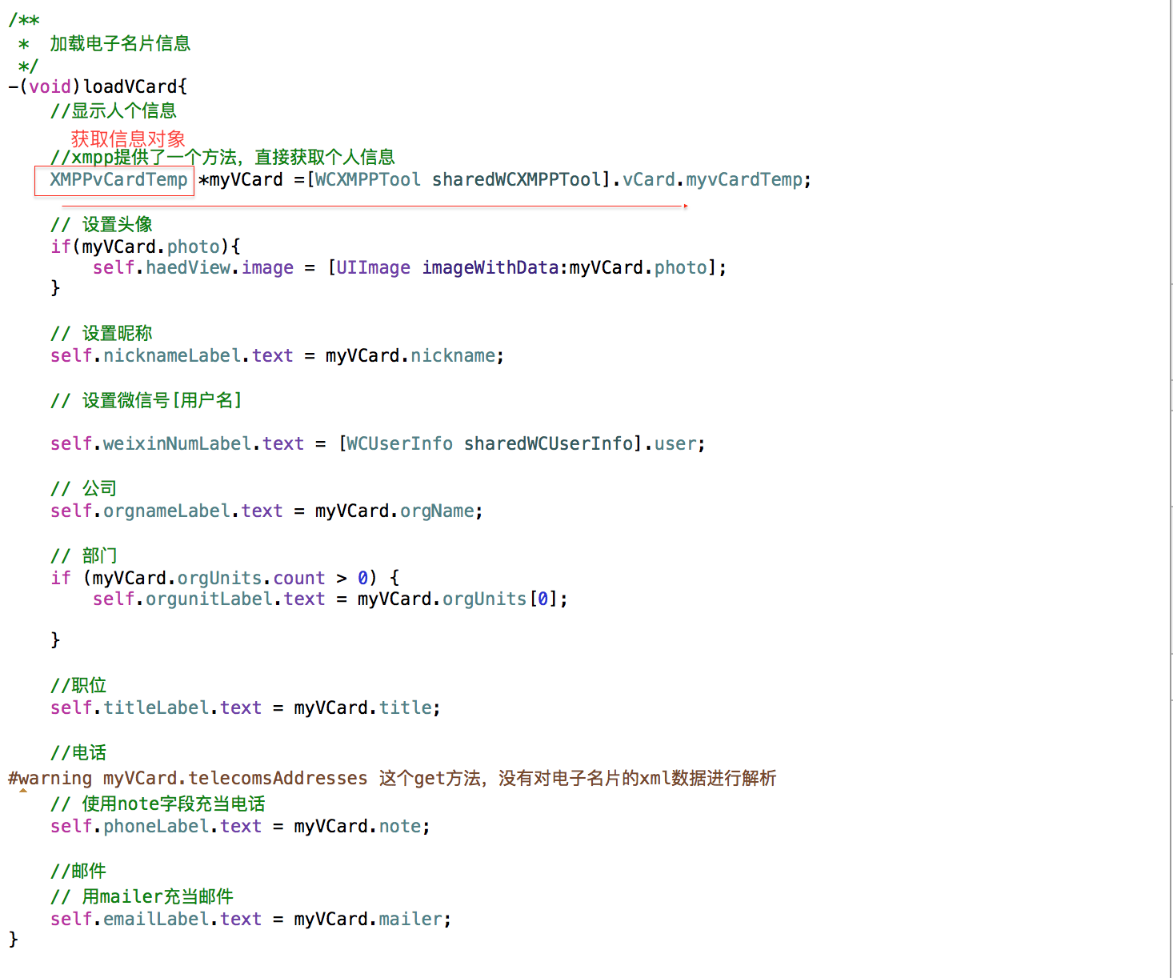Click the UIImage class name
Screen dimensions: 1173x978
(373, 267)
